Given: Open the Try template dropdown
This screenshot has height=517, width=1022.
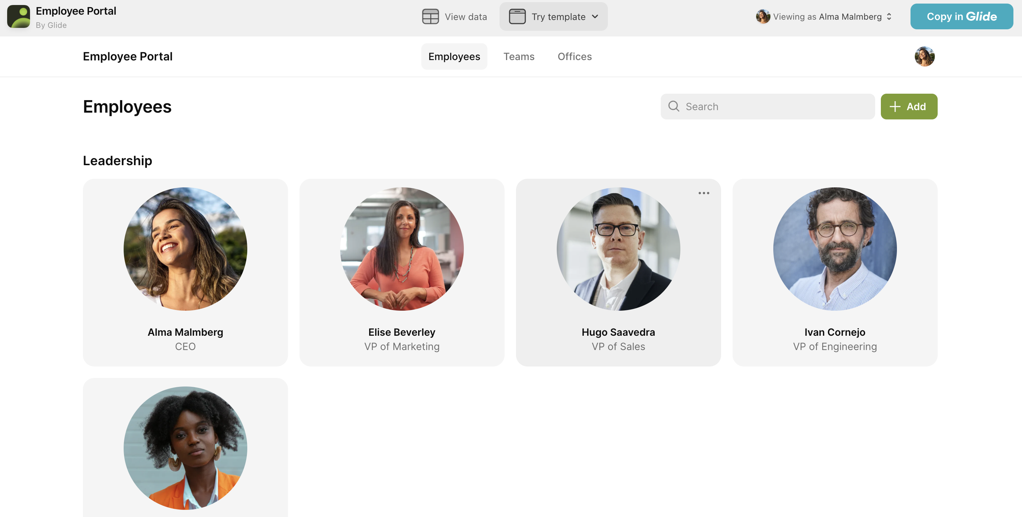Looking at the screenshot, I should tap(553, 17).
